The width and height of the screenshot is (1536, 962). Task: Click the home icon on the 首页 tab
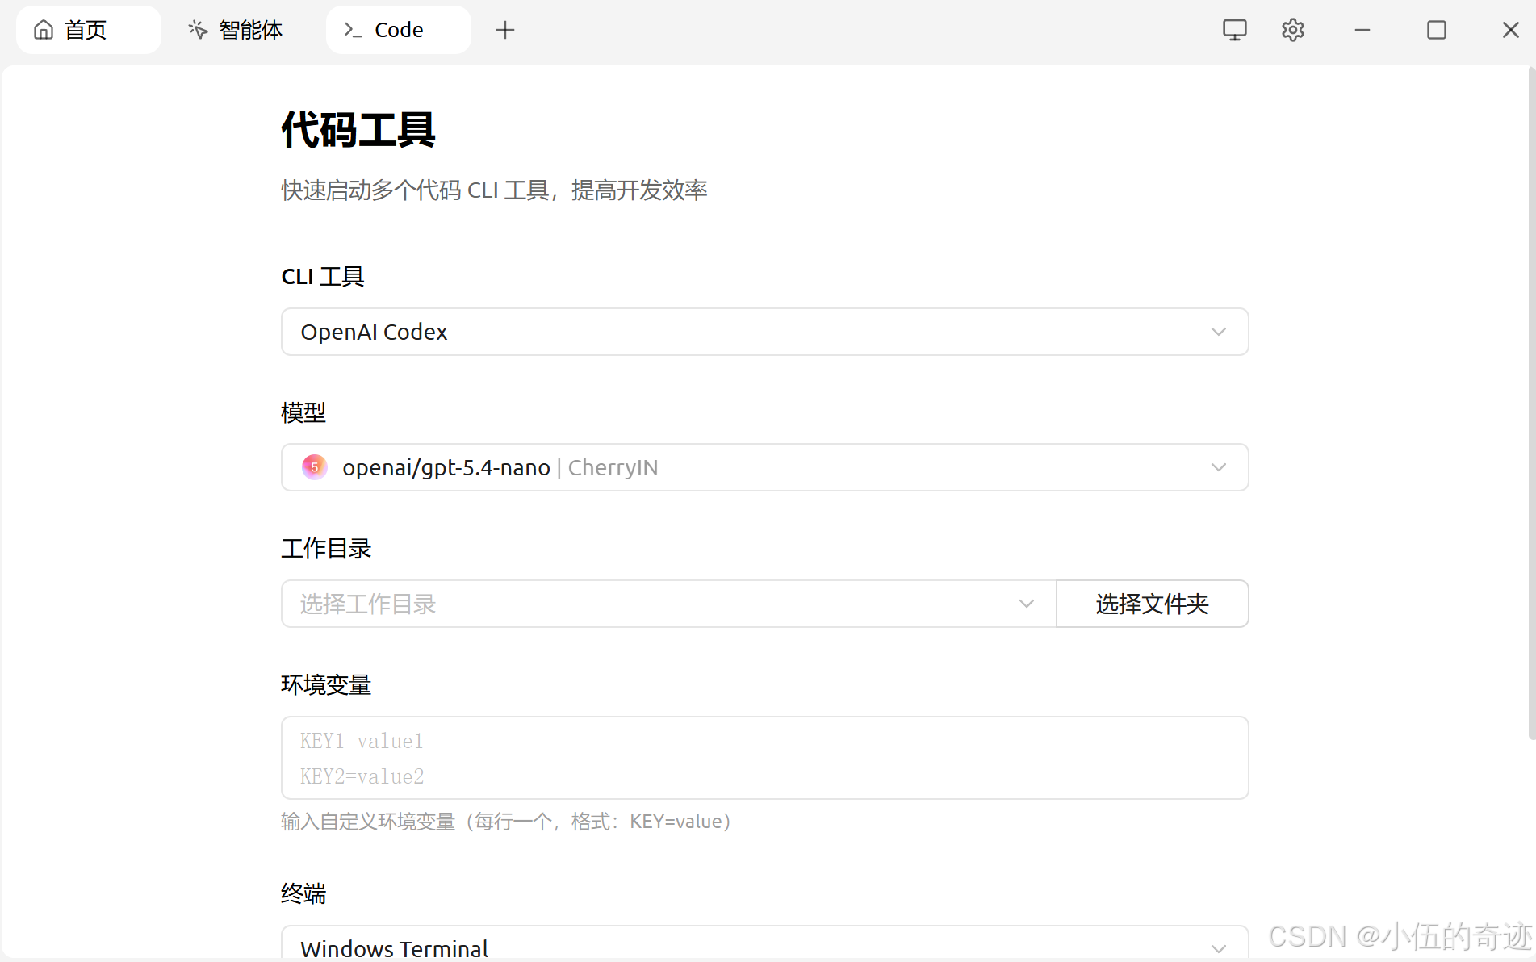(44, 30)
